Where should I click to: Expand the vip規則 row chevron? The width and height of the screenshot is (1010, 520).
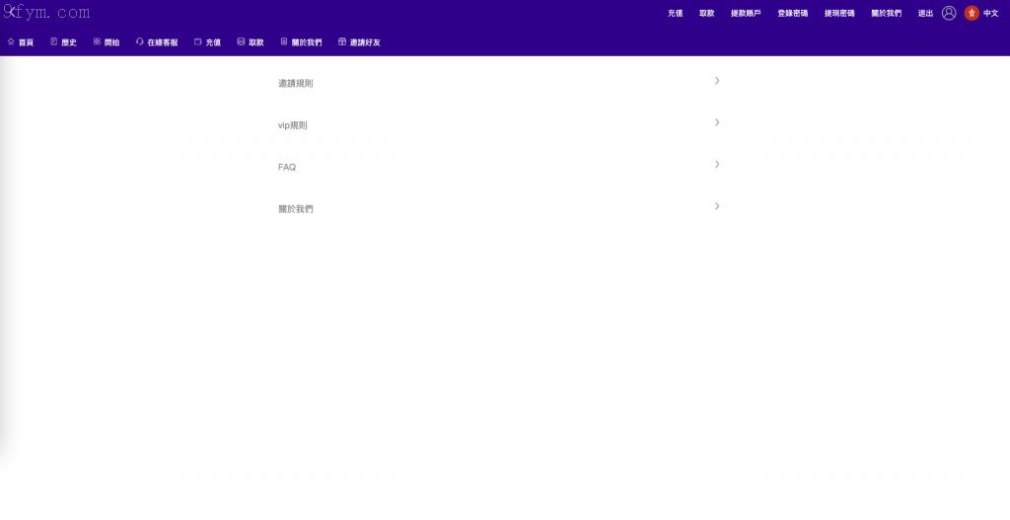tap(717, 122)
